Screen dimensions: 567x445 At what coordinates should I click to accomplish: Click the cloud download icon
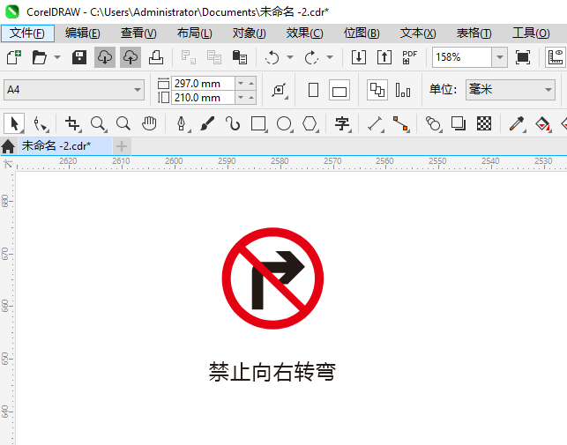point(105,57)
